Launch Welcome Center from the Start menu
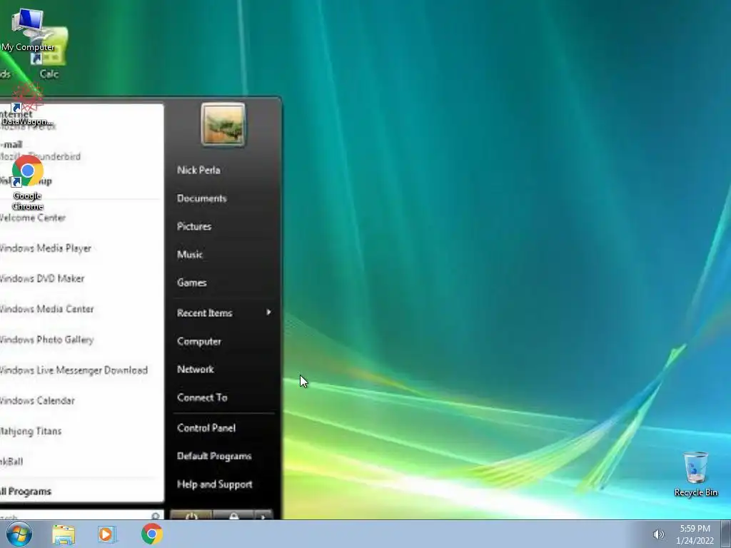 (33, 218)
